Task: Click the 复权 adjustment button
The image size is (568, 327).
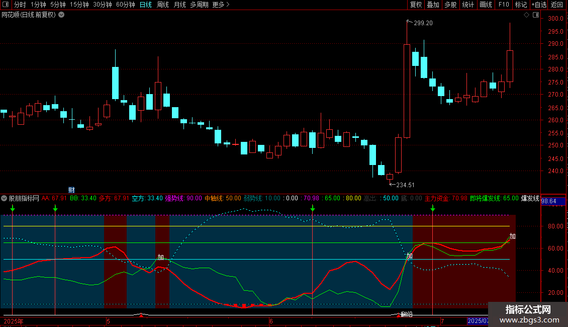Action: tap(416, 5)
